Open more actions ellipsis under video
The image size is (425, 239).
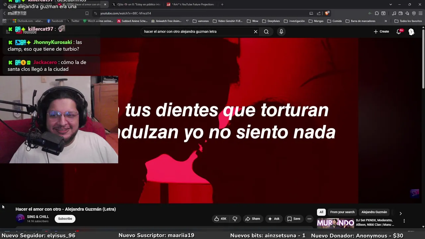pyautogui.click(x=309, y=219)
